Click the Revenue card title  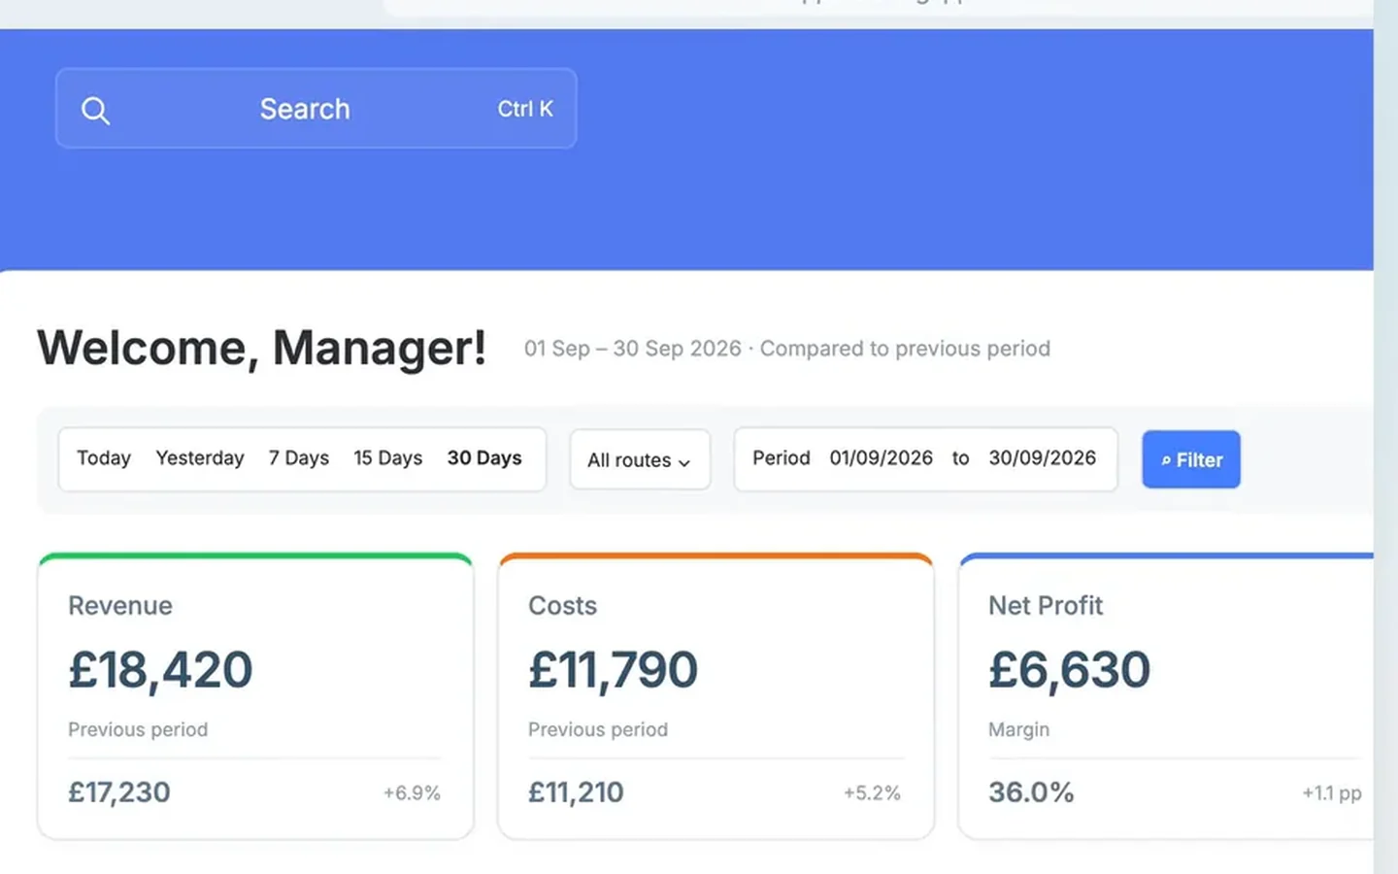tap(120, 606)
